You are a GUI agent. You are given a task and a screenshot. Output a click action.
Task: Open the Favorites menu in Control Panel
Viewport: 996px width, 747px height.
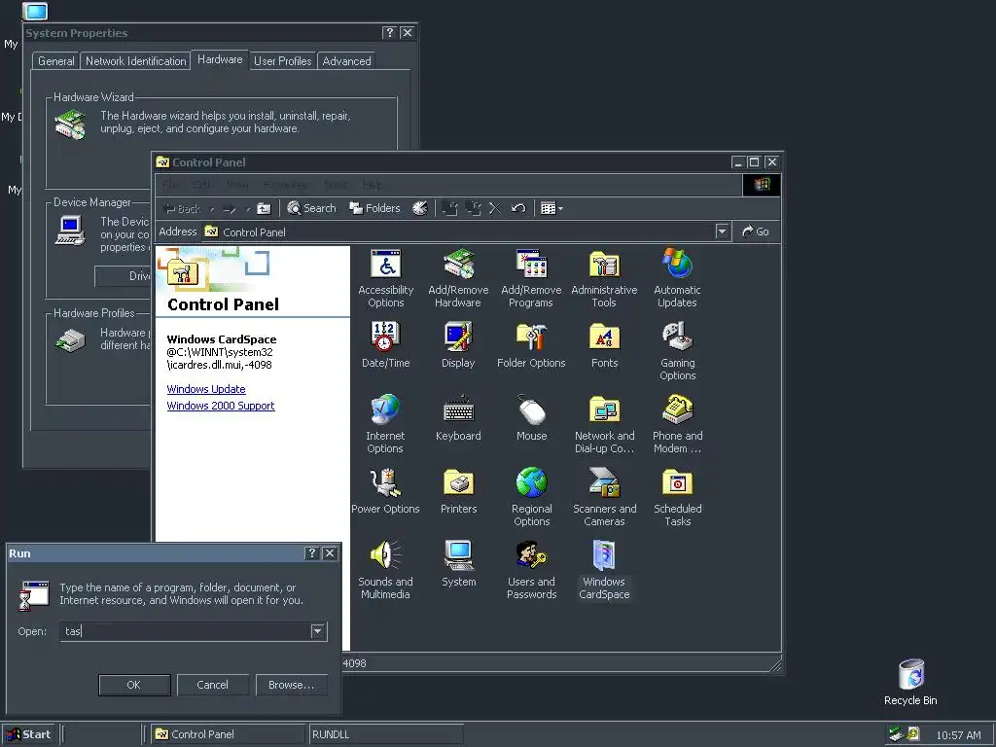(286, 185)
